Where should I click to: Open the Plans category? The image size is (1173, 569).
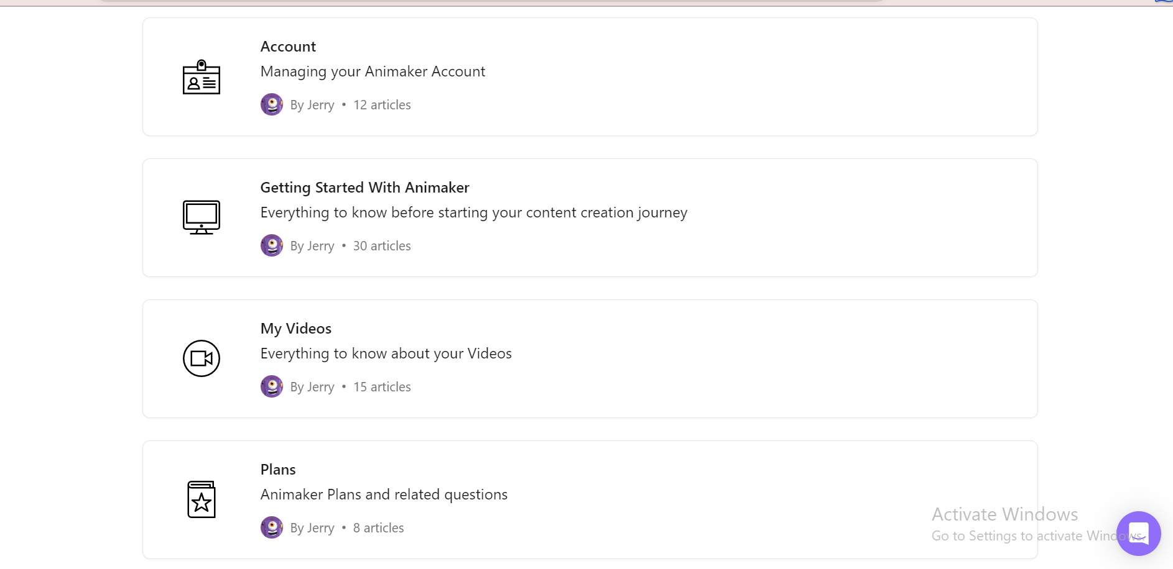(x=278, y=469)
